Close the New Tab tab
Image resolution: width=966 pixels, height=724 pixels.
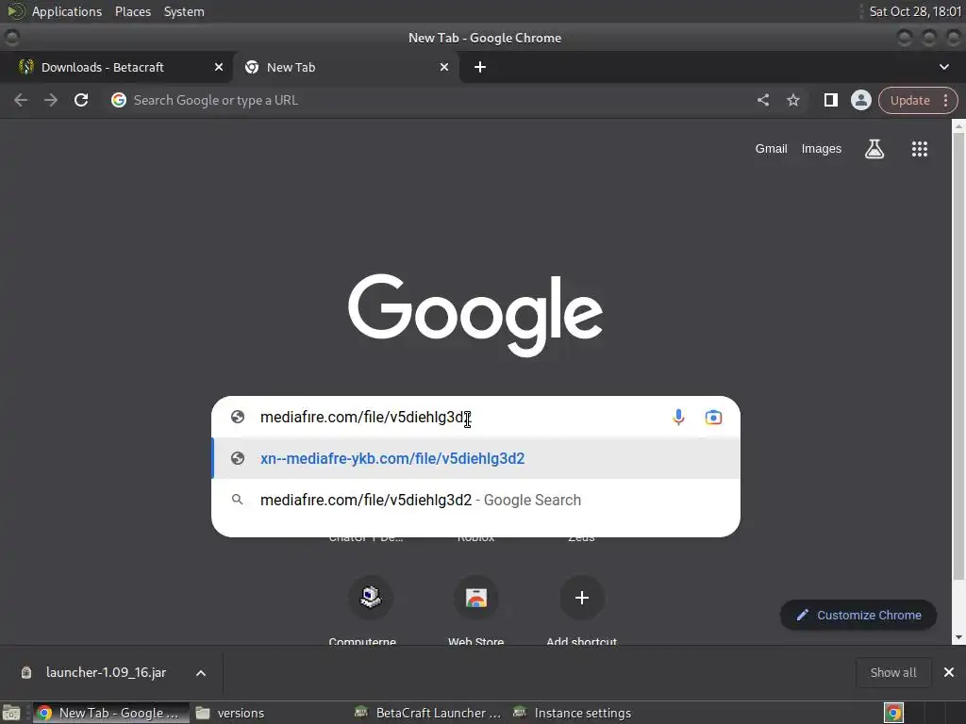click(x=444, y=67)
